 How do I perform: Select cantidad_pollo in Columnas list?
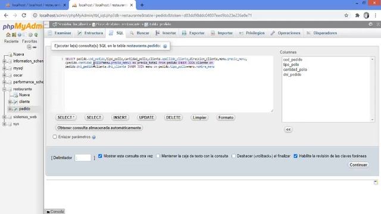(295, 70)
